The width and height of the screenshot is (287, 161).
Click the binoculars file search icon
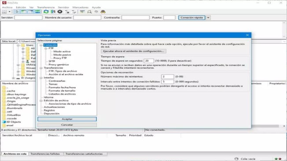(103, 12)
